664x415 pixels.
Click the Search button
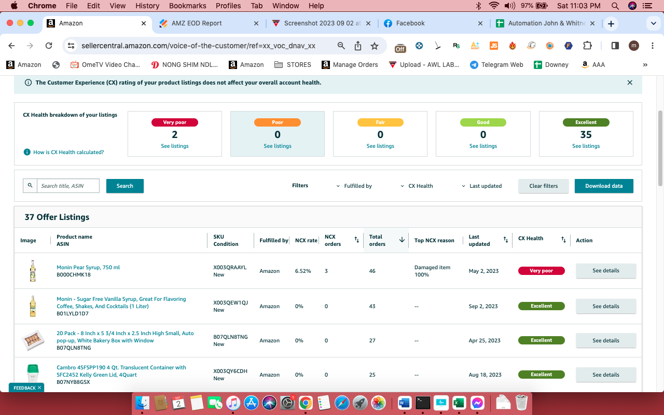[x=125, y=186]
